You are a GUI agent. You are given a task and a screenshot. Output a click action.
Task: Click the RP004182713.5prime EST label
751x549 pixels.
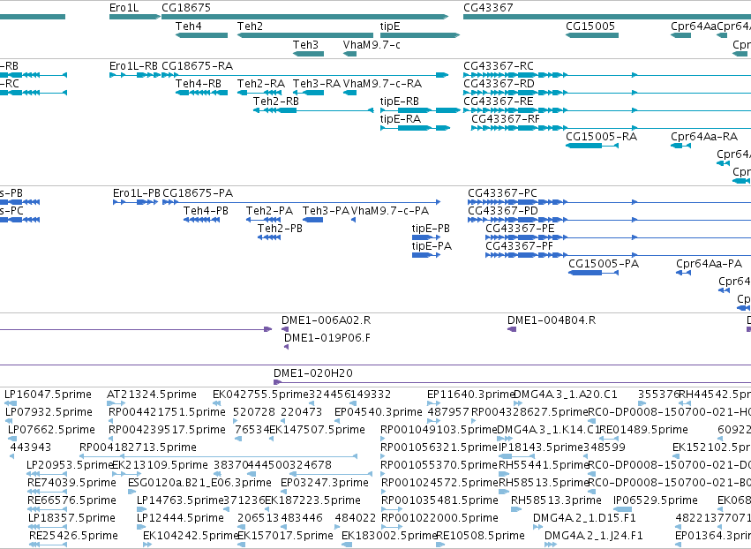tap(138, 447)
